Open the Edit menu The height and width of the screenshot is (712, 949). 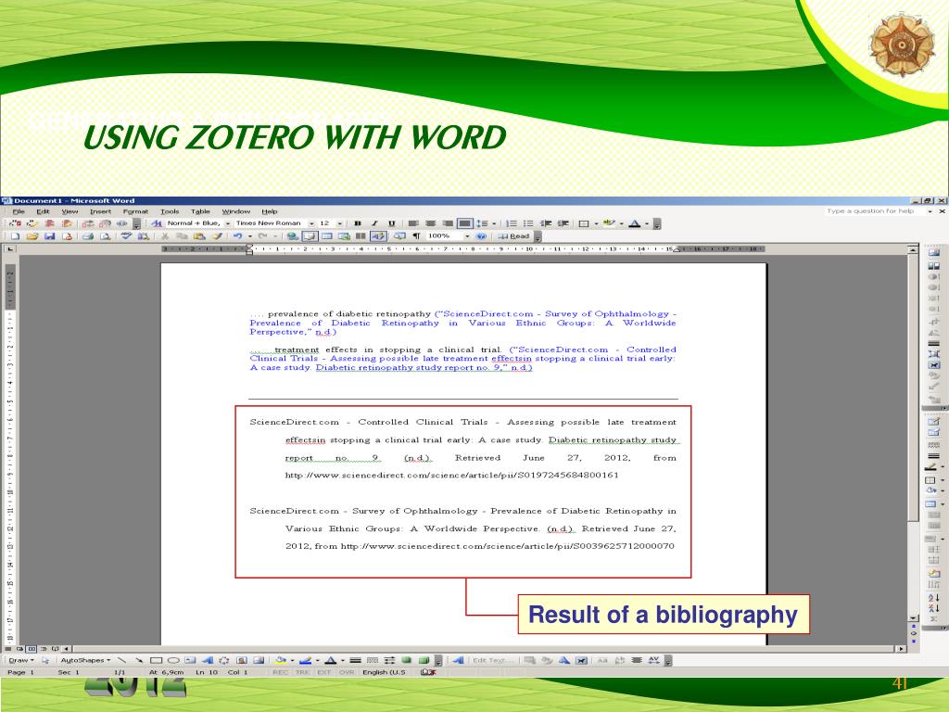(x=43, y=211)
